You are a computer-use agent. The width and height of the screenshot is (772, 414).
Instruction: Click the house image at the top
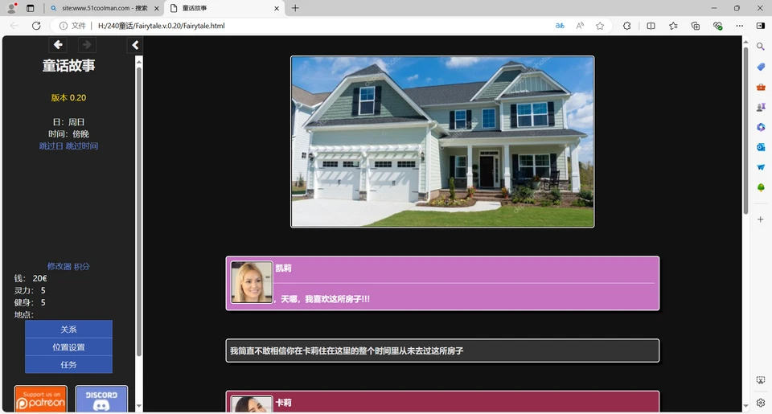click(x=442, y=141)
